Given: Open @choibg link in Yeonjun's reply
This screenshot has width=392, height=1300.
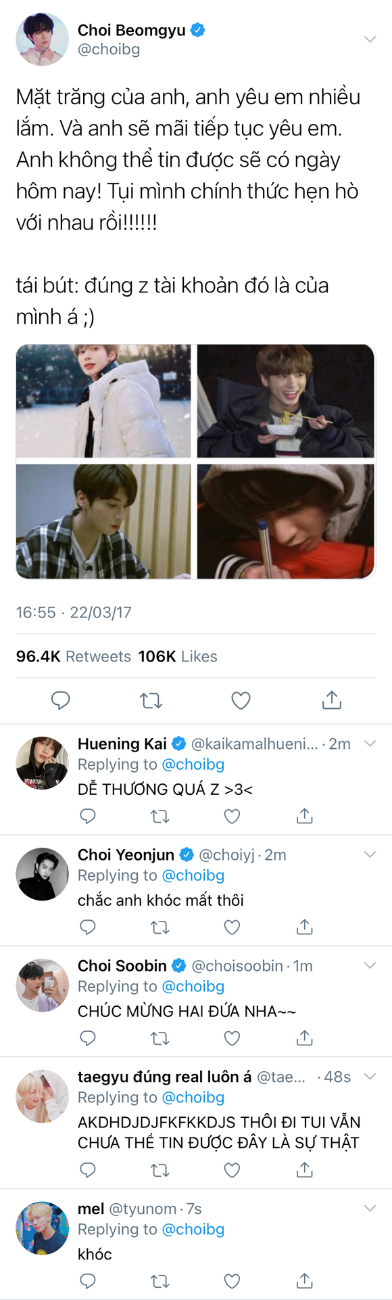Looking at the screenshot, I should (193, 875).
